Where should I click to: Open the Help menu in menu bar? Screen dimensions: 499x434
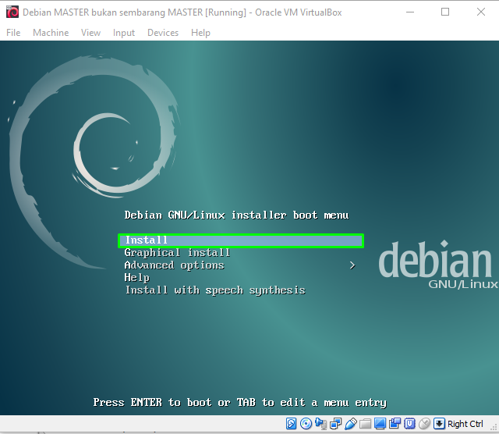[200, 33]
